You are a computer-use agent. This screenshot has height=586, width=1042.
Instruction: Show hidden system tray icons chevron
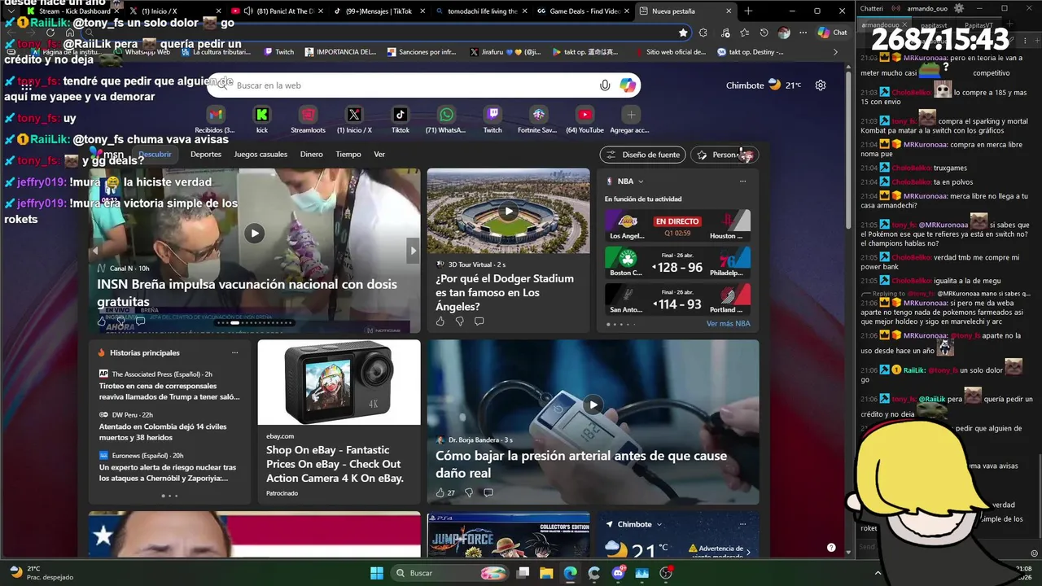tap(878, 573)
